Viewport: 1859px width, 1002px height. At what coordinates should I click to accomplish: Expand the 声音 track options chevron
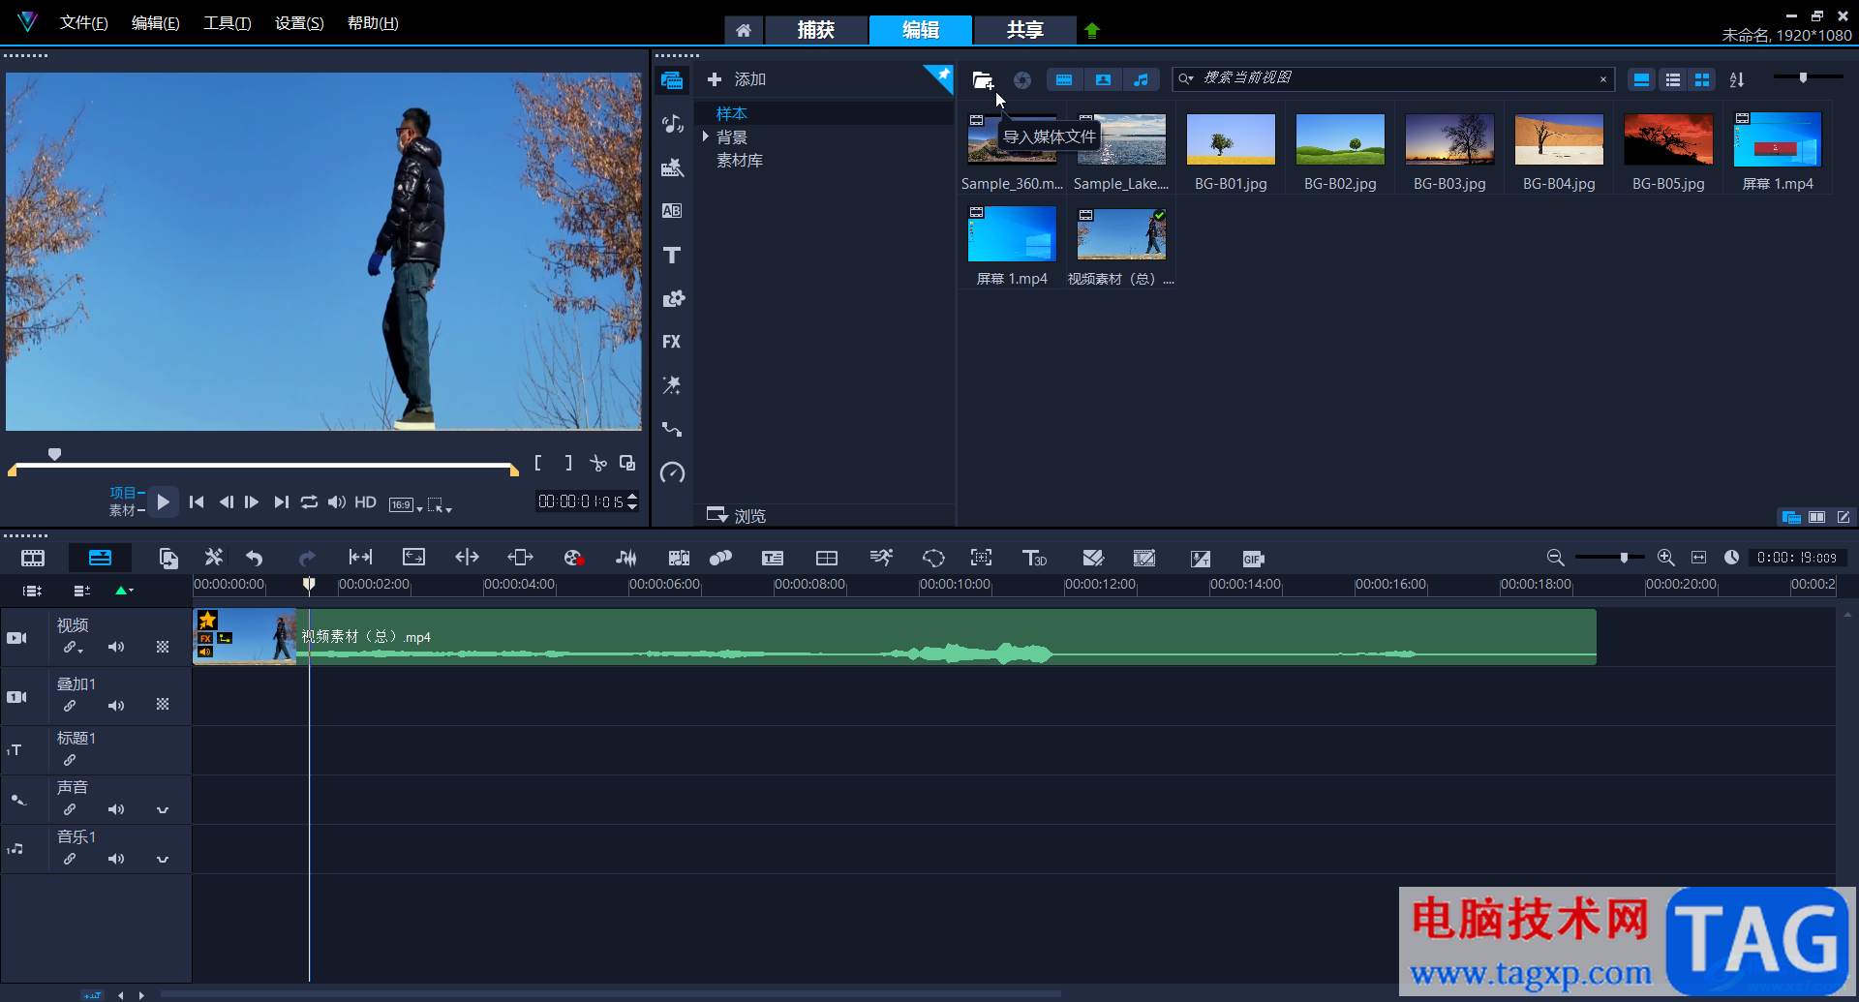click(x=163, y=809)
